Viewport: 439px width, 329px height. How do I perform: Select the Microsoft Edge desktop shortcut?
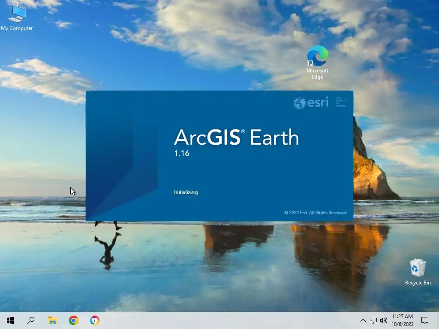coord(317,63)
